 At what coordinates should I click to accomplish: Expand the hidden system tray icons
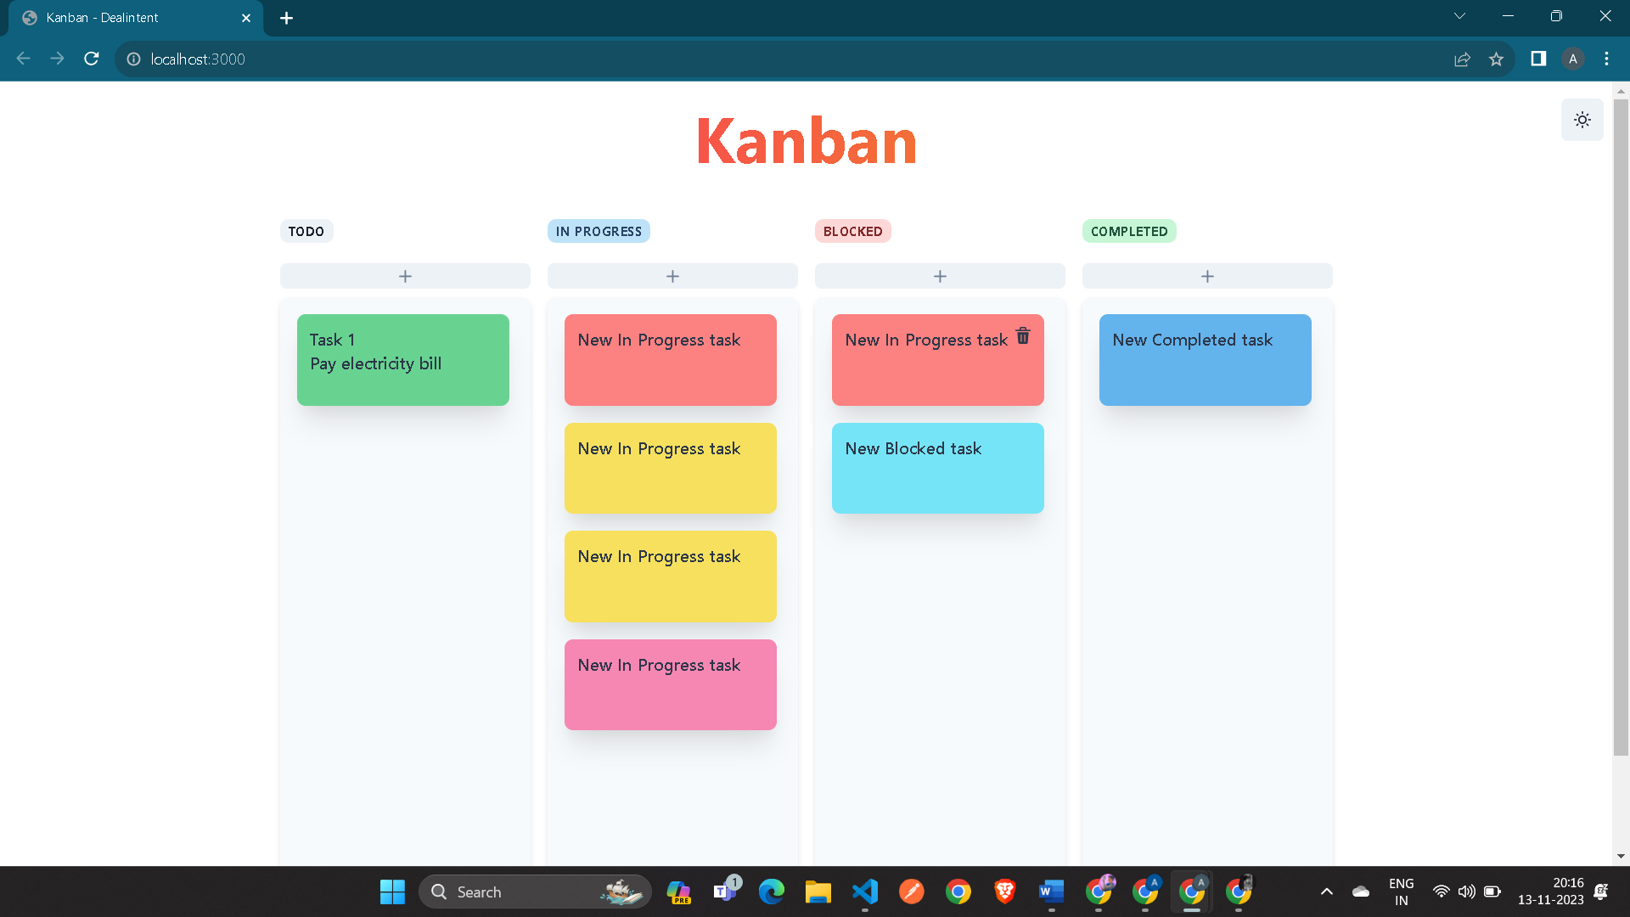click(x=1326, y=892)
